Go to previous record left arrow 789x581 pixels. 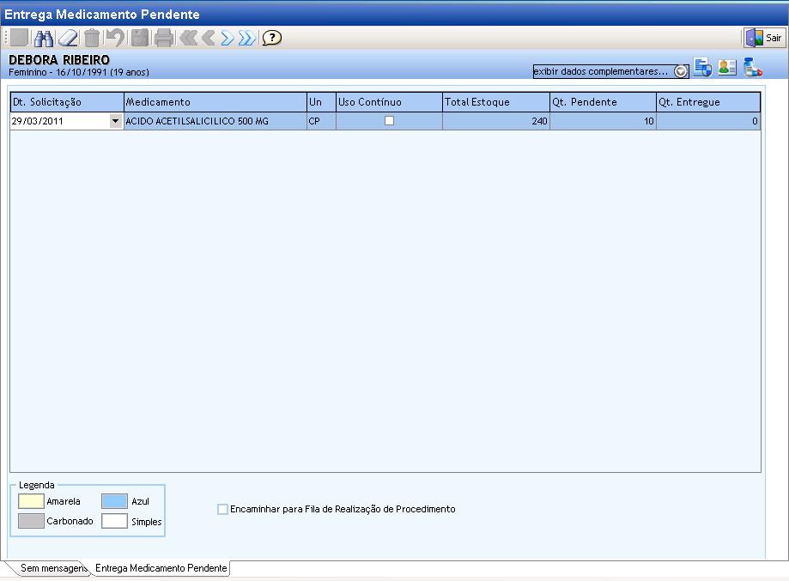coord(209,38)
